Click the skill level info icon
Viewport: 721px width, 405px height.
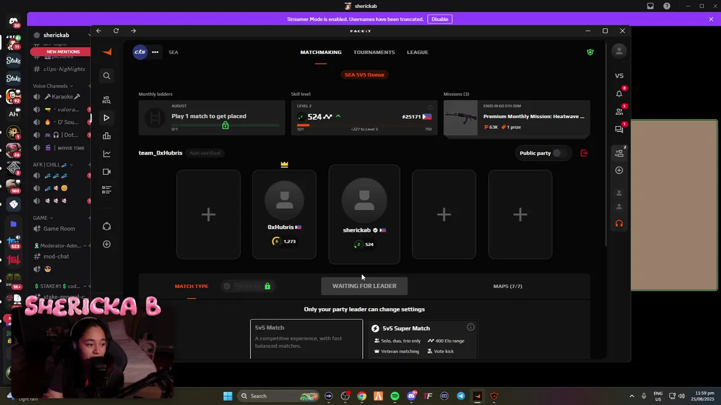point(430,107)
